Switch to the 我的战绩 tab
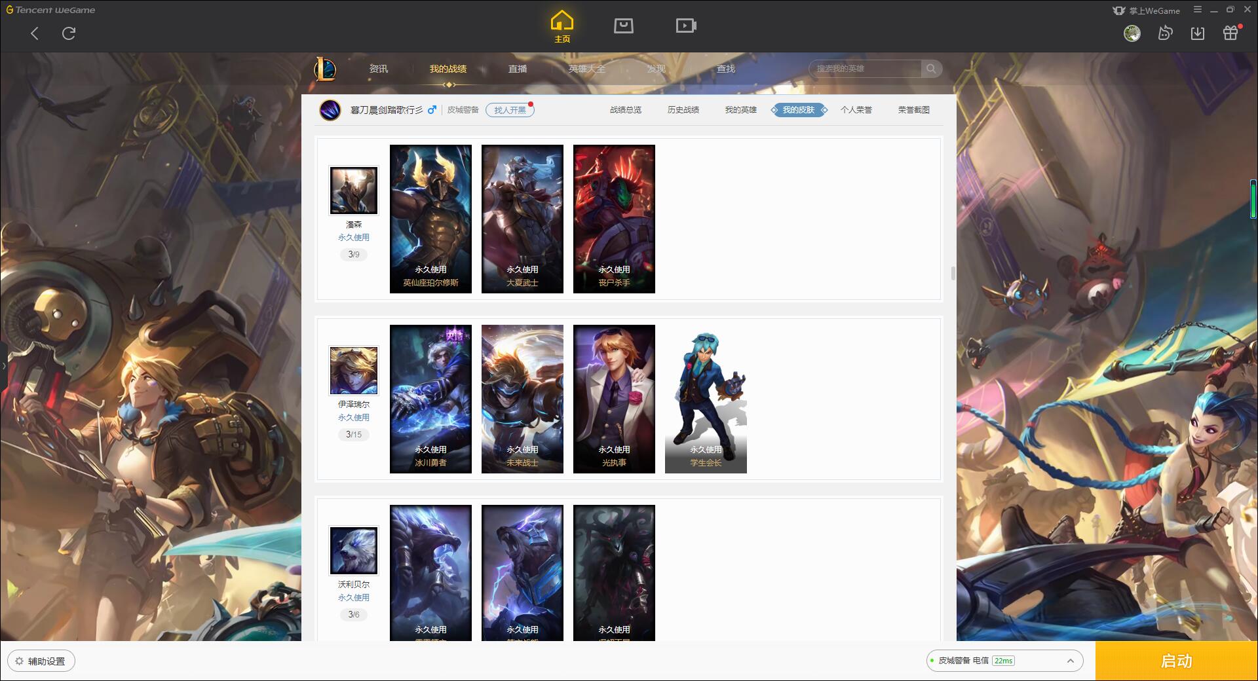The image size is (1258, 681). pyautogui.click(x=448, y=69)
